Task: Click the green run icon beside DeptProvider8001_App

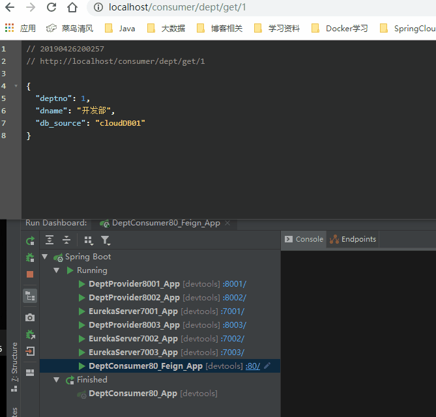Action: coord(81,284)
